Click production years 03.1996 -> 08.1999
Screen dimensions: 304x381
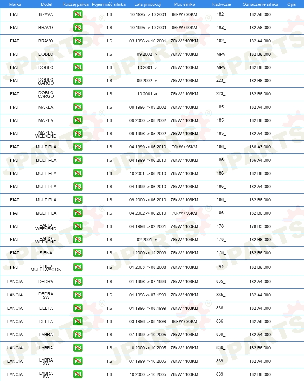[x=148, y=321]
